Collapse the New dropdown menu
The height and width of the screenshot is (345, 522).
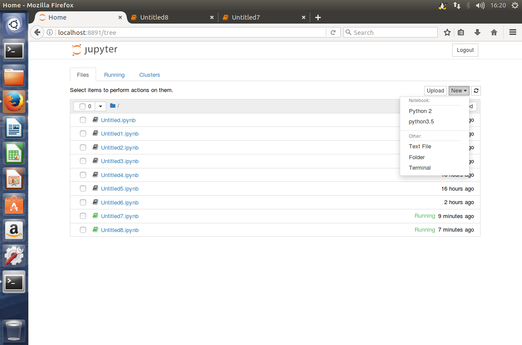pos(459,90)
